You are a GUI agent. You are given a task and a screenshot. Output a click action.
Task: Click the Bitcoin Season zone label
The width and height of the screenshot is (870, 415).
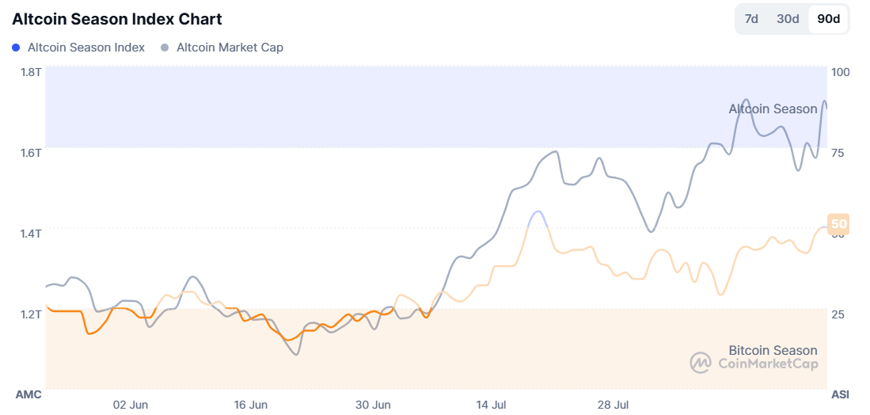773,350
